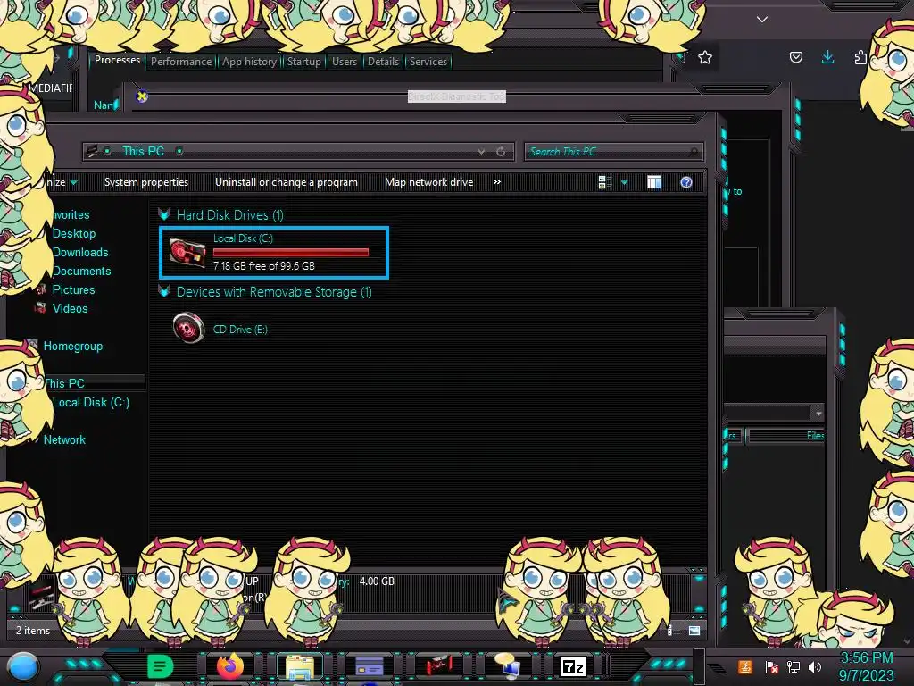
Task: Select Homegroup in the navigation pane
Action: (x=73, y=346)
